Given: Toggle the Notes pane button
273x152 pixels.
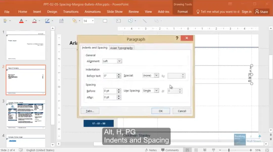Looking at the screenshot, I should (151, 150).
